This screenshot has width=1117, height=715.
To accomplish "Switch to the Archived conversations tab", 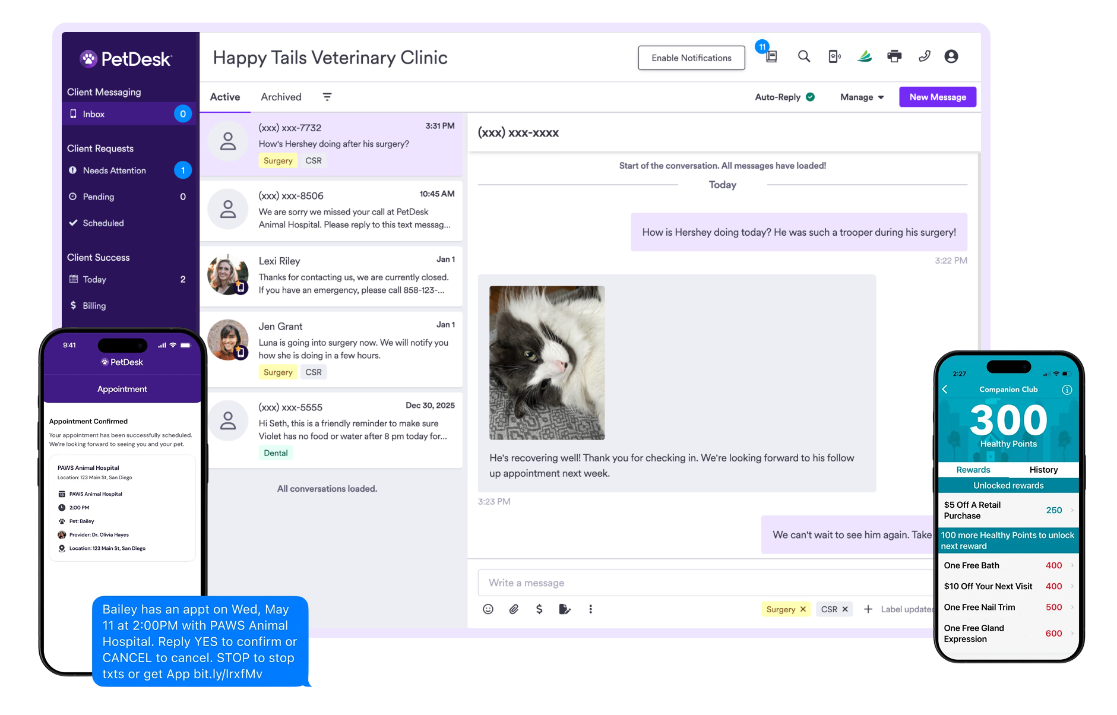I will tap(281, 97).
